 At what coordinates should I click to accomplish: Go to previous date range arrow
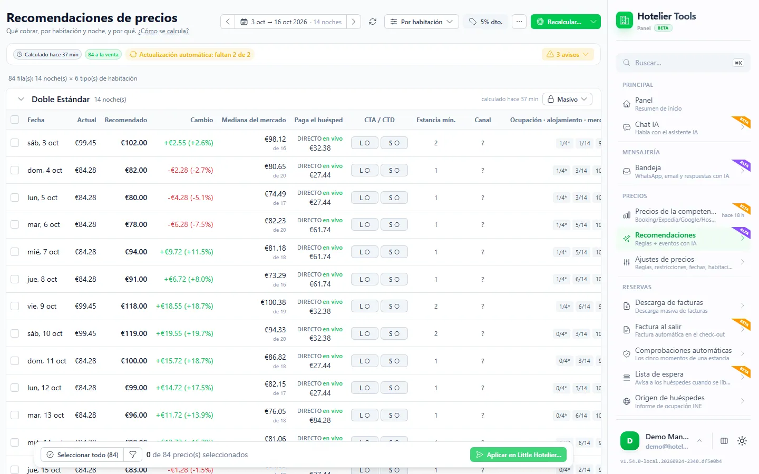click(228, 22)
